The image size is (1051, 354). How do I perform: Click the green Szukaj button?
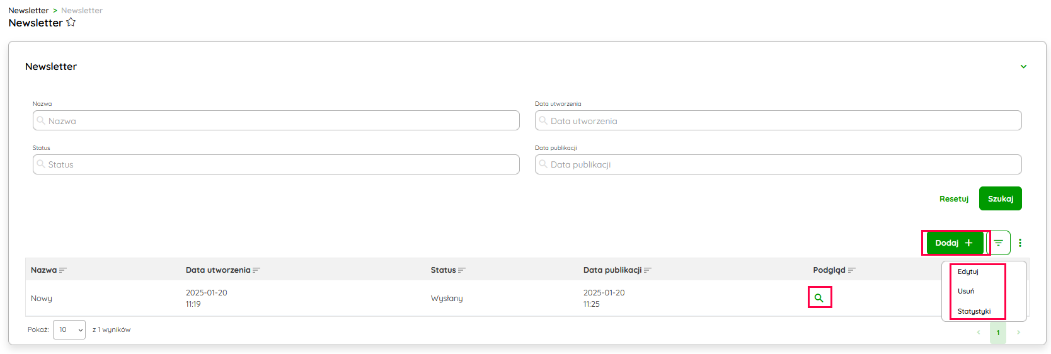coord(1000,199)
